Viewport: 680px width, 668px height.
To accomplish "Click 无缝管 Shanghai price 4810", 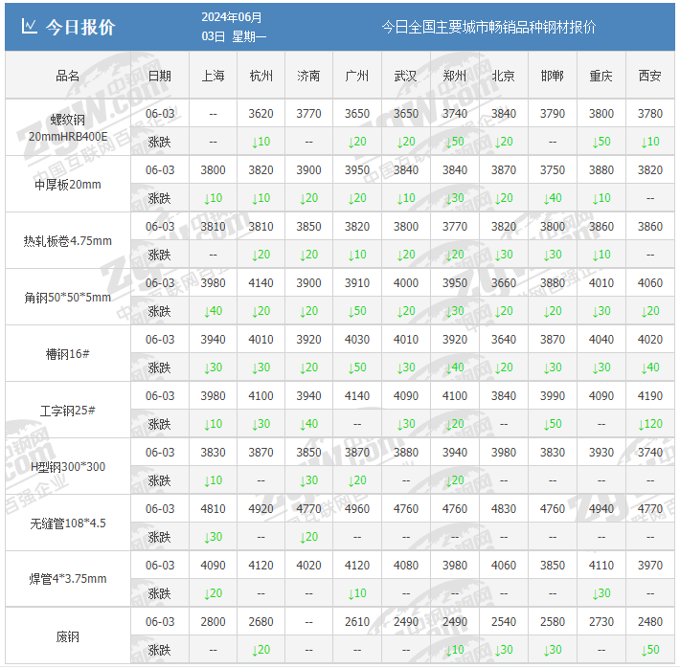I will 213,508.
